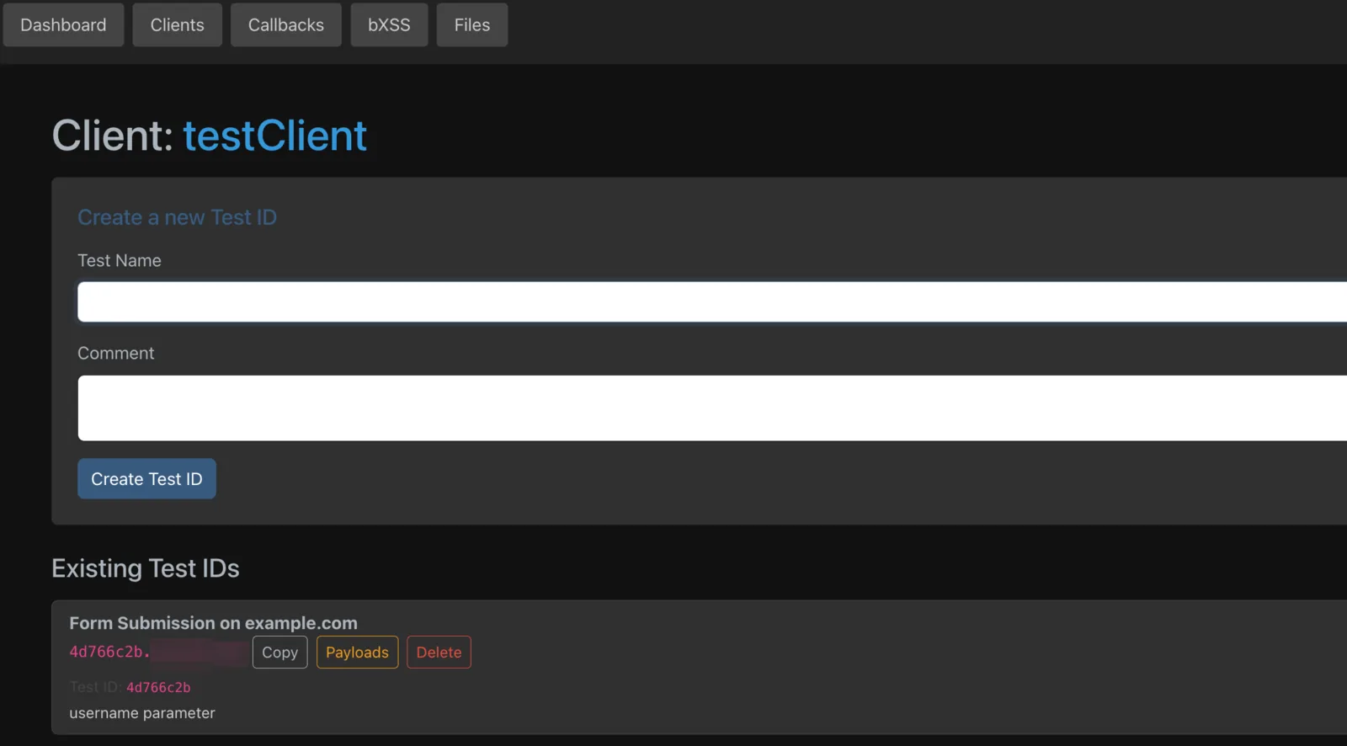1347x746 pixels.
Task: Open the Dashboard tab
Action: click(x=63, y=25)
